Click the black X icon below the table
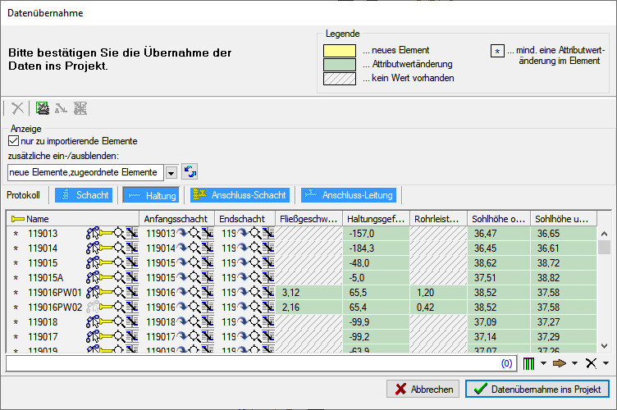 [591, 362]
